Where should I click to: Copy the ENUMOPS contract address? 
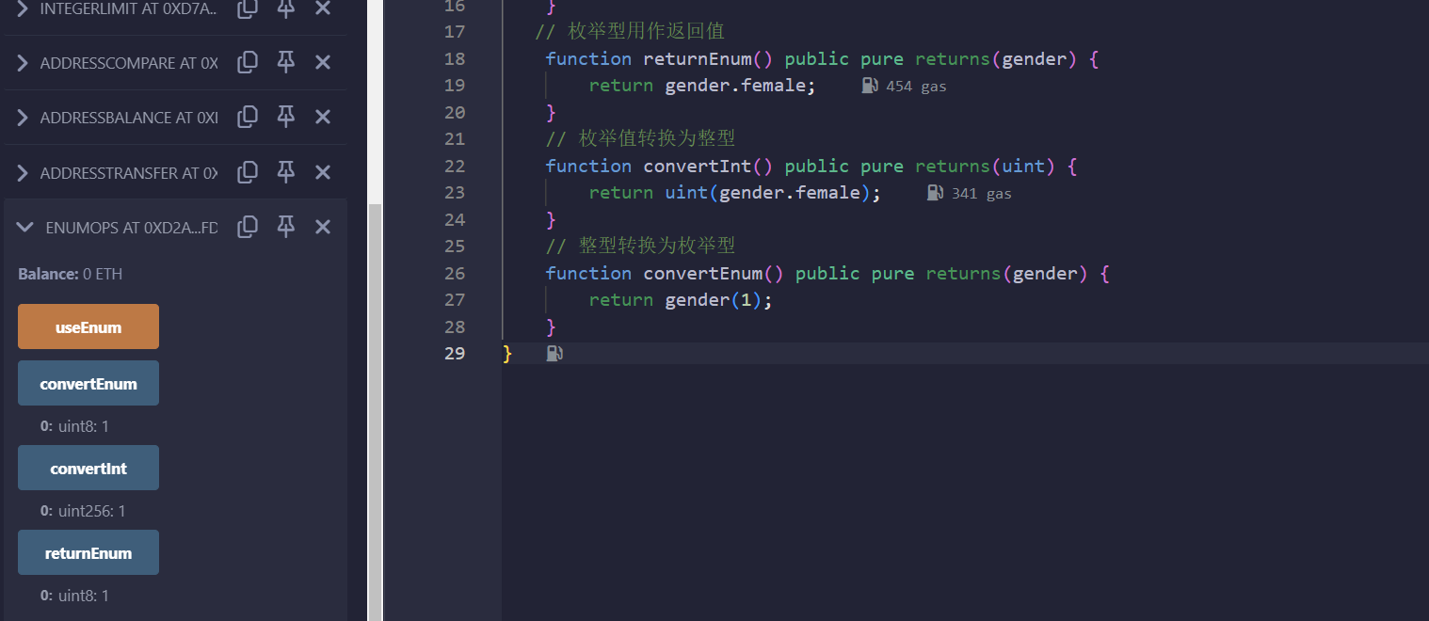tap(248, 227)
